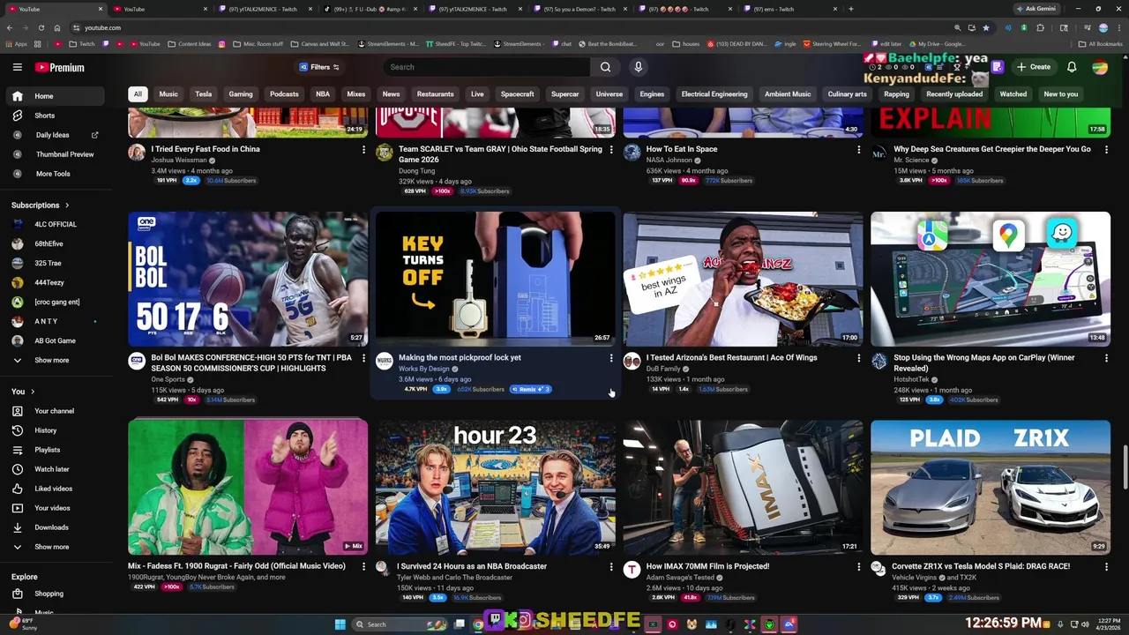Focus the YouTube search field

coord(487,67)
